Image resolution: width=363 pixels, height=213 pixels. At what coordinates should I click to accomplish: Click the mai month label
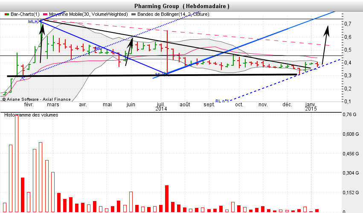107,105
